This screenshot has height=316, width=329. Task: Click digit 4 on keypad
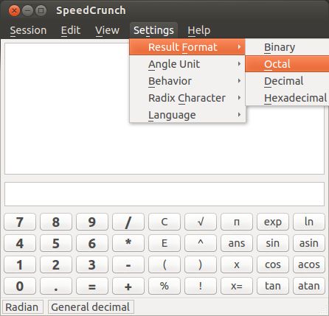(20, 243)
